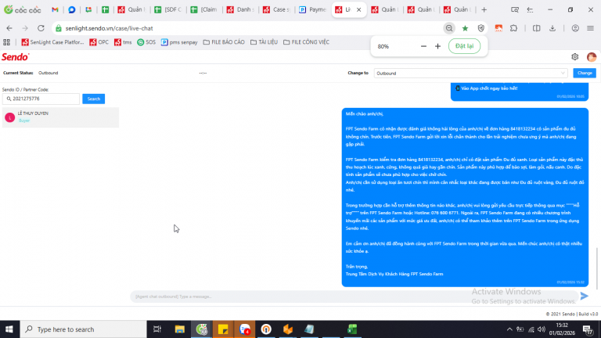Open Sticky Notes from taskbar

click(223, 329)
